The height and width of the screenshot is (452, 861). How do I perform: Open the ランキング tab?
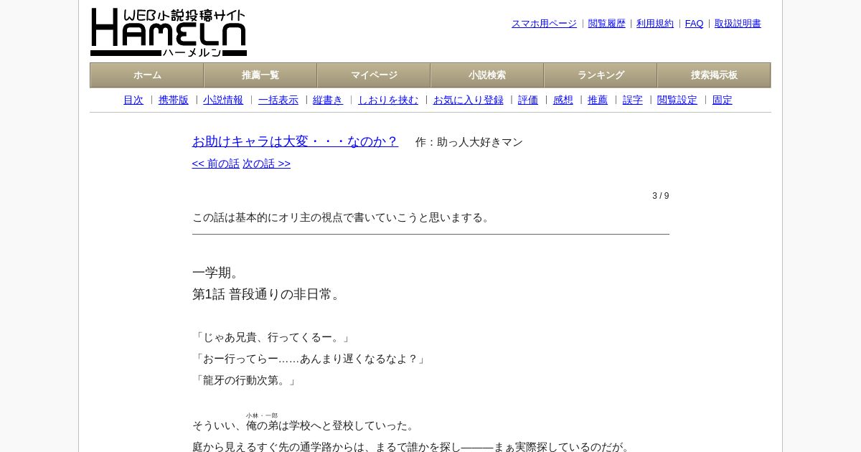point(601,75)
